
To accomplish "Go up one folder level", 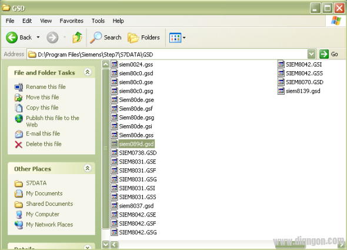I will (77, 38).
